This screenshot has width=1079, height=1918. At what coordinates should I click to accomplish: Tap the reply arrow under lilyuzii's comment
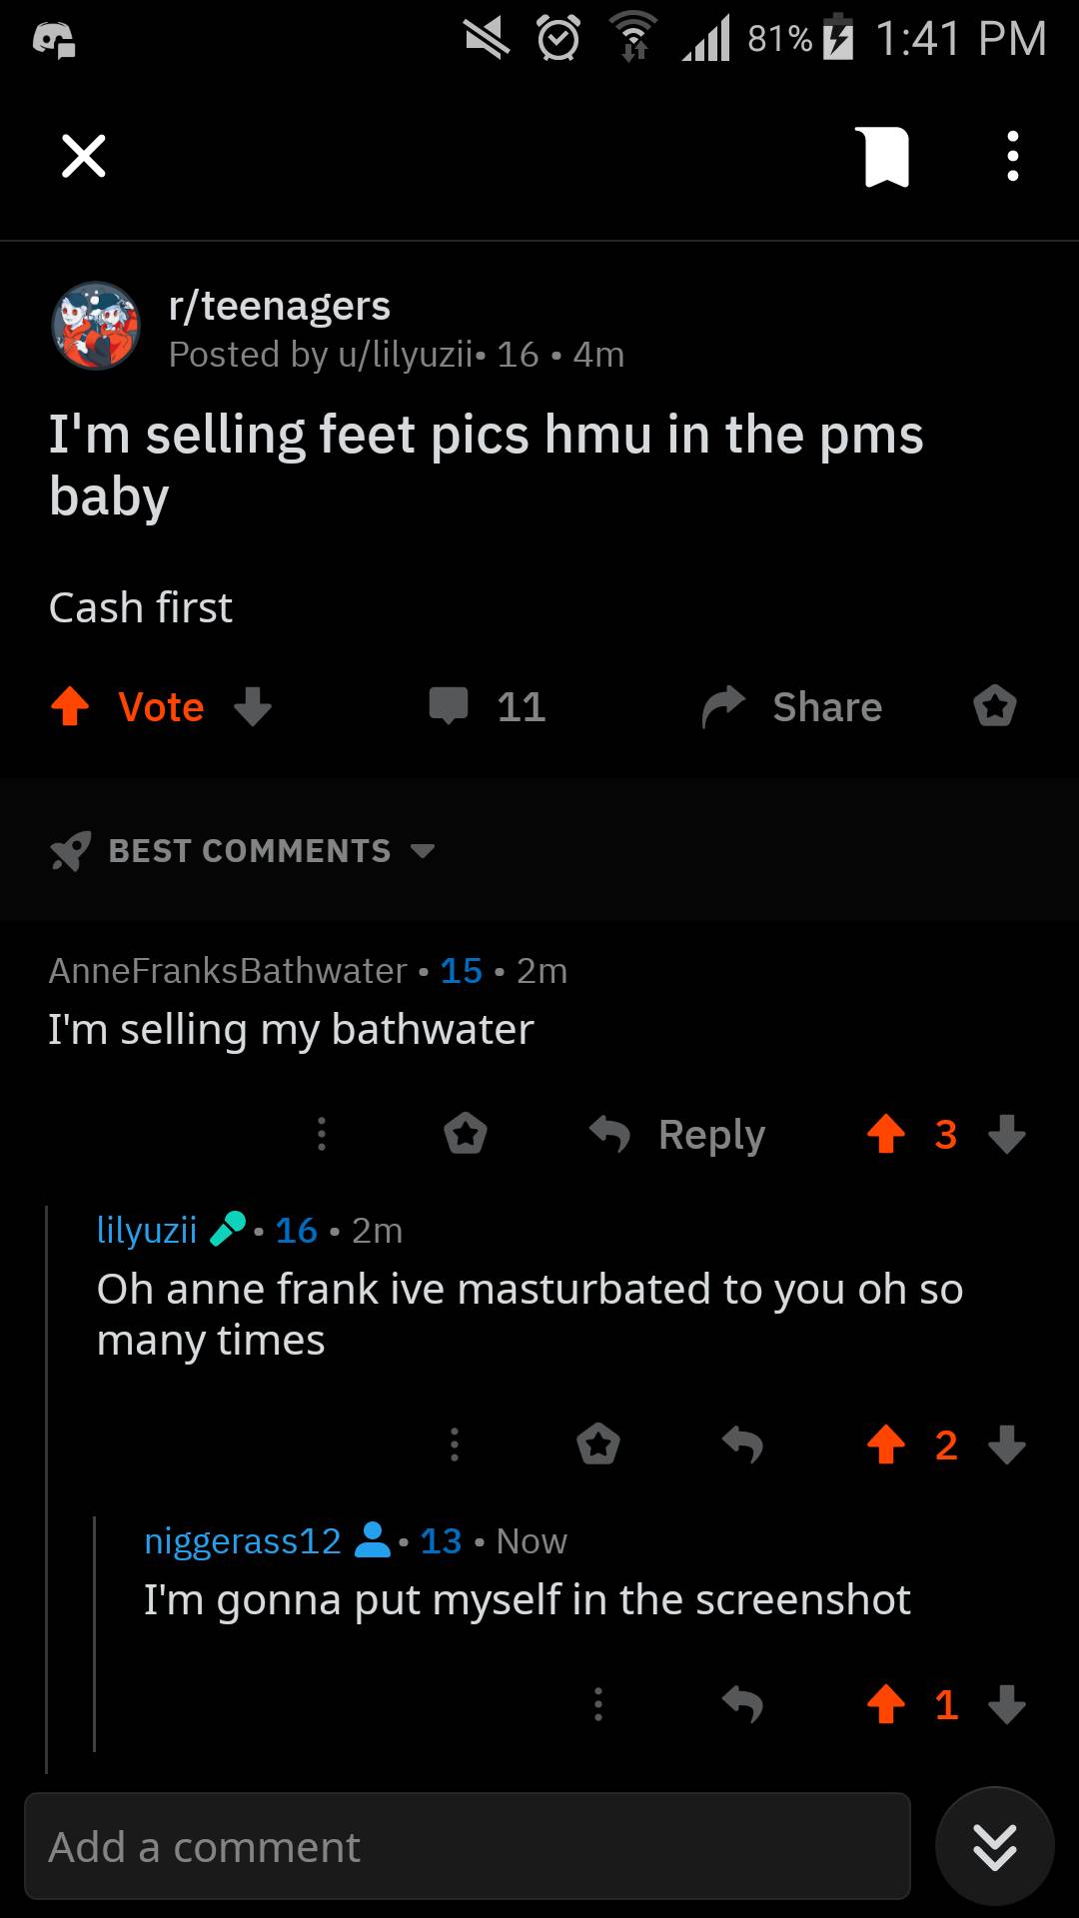pos(742,1444)
